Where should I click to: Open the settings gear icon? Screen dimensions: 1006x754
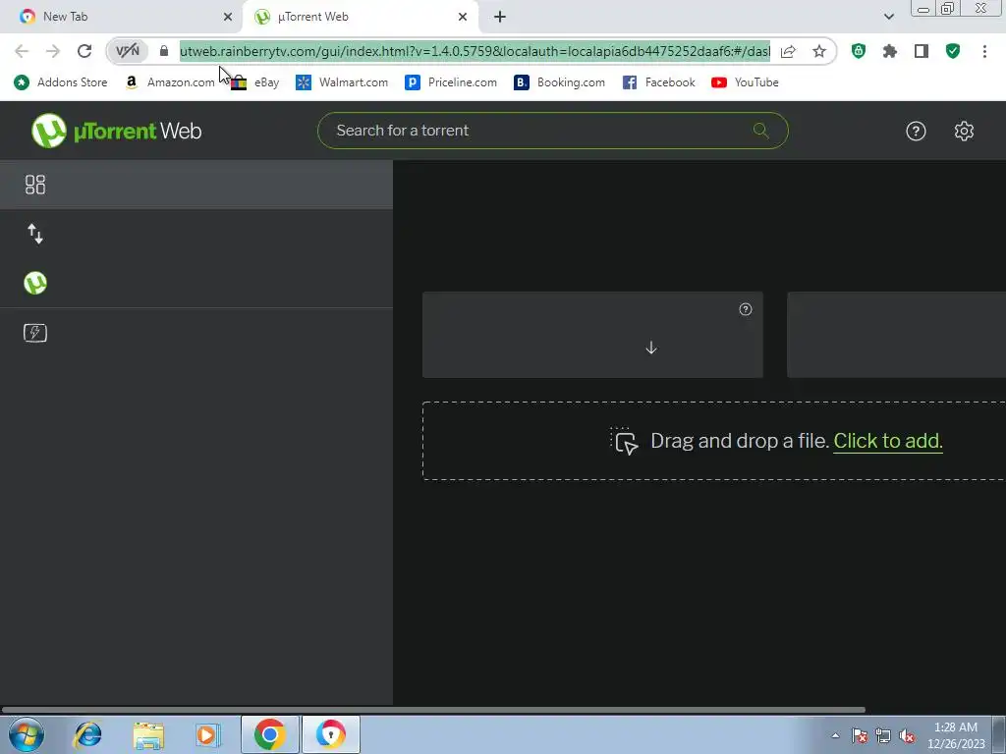click(x=964, y=131)
